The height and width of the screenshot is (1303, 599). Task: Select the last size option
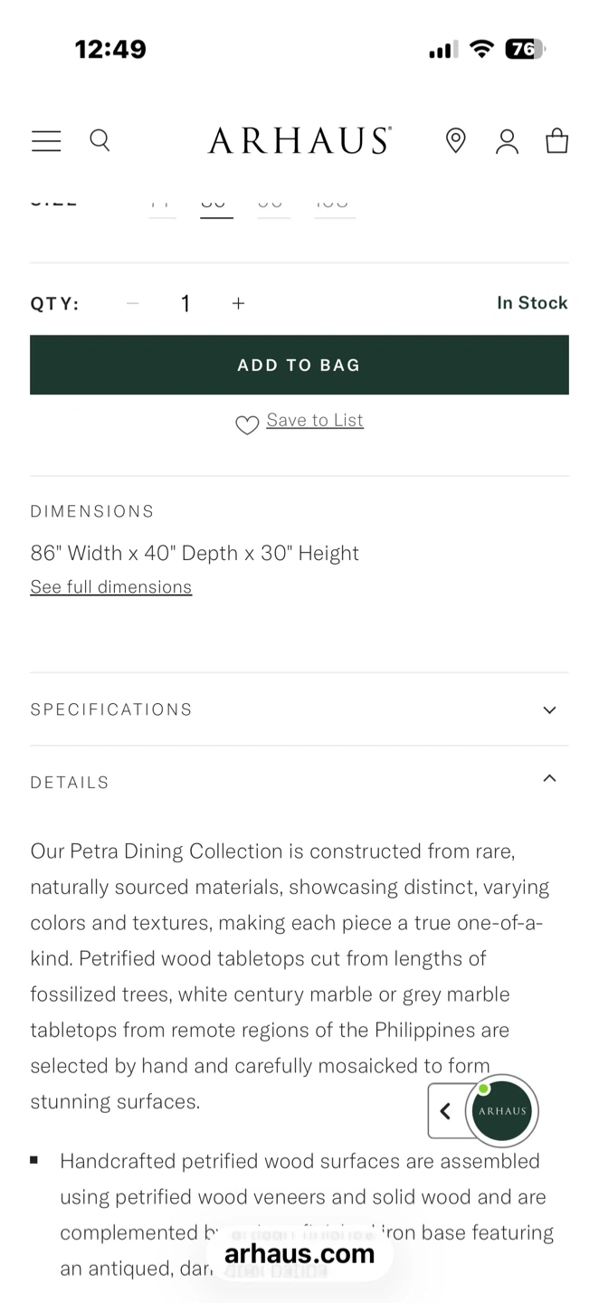tap(334, 204)
